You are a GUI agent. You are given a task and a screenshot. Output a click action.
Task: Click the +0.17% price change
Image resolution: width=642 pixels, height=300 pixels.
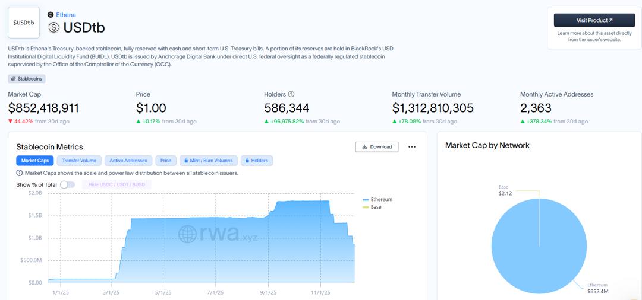pos(148,121)
